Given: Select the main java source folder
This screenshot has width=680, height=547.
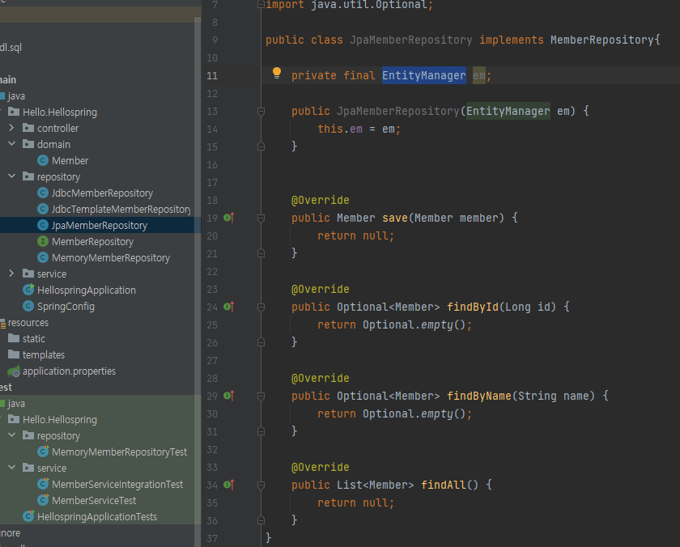Looking at the screenshot, I should point(16,95).
